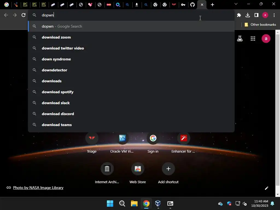Click inside the address bar text 'dopwn'
Screen dimensions: 280x210
[48, 15]
